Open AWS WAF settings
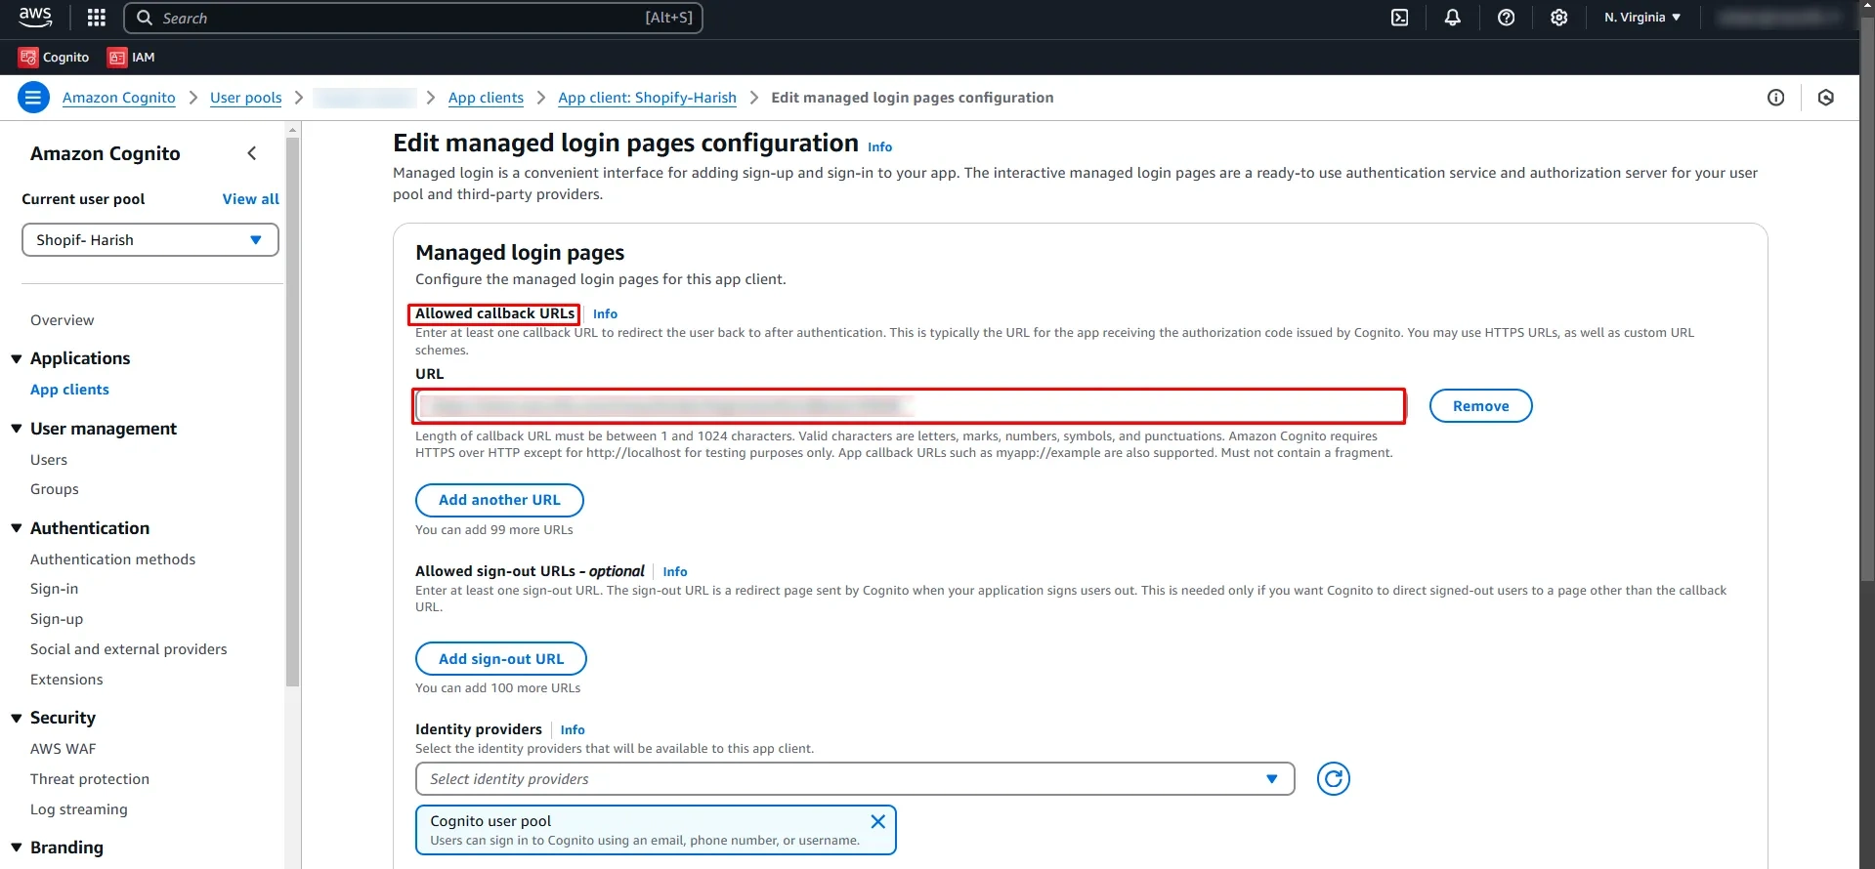Screen dimensions: 1875x869 (x=63, y=749)
